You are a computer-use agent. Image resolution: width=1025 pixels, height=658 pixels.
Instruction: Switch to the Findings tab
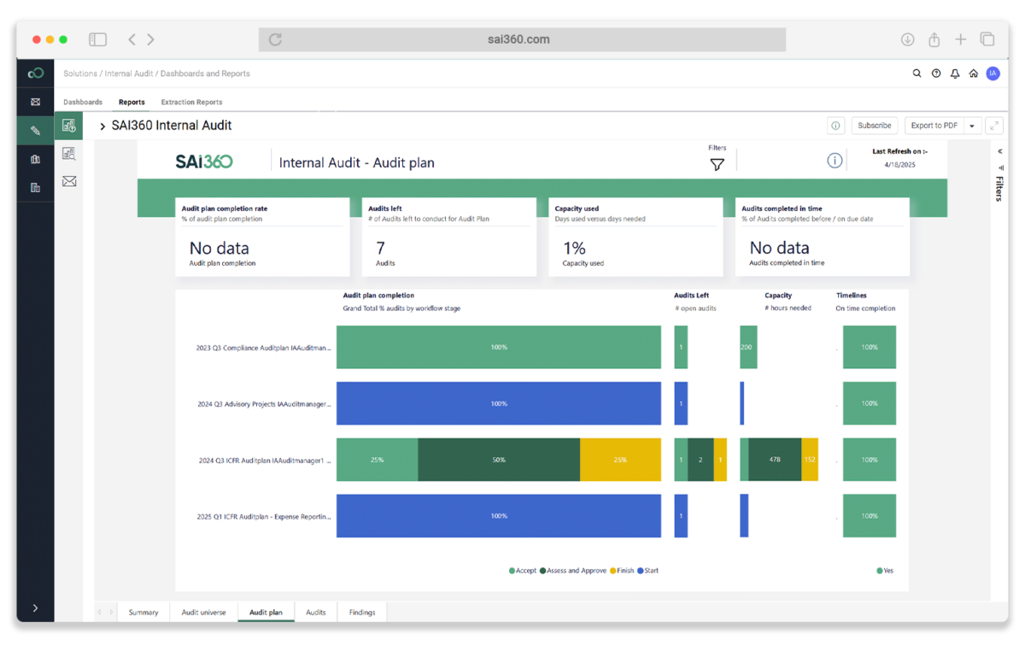[x=362, y=612]
